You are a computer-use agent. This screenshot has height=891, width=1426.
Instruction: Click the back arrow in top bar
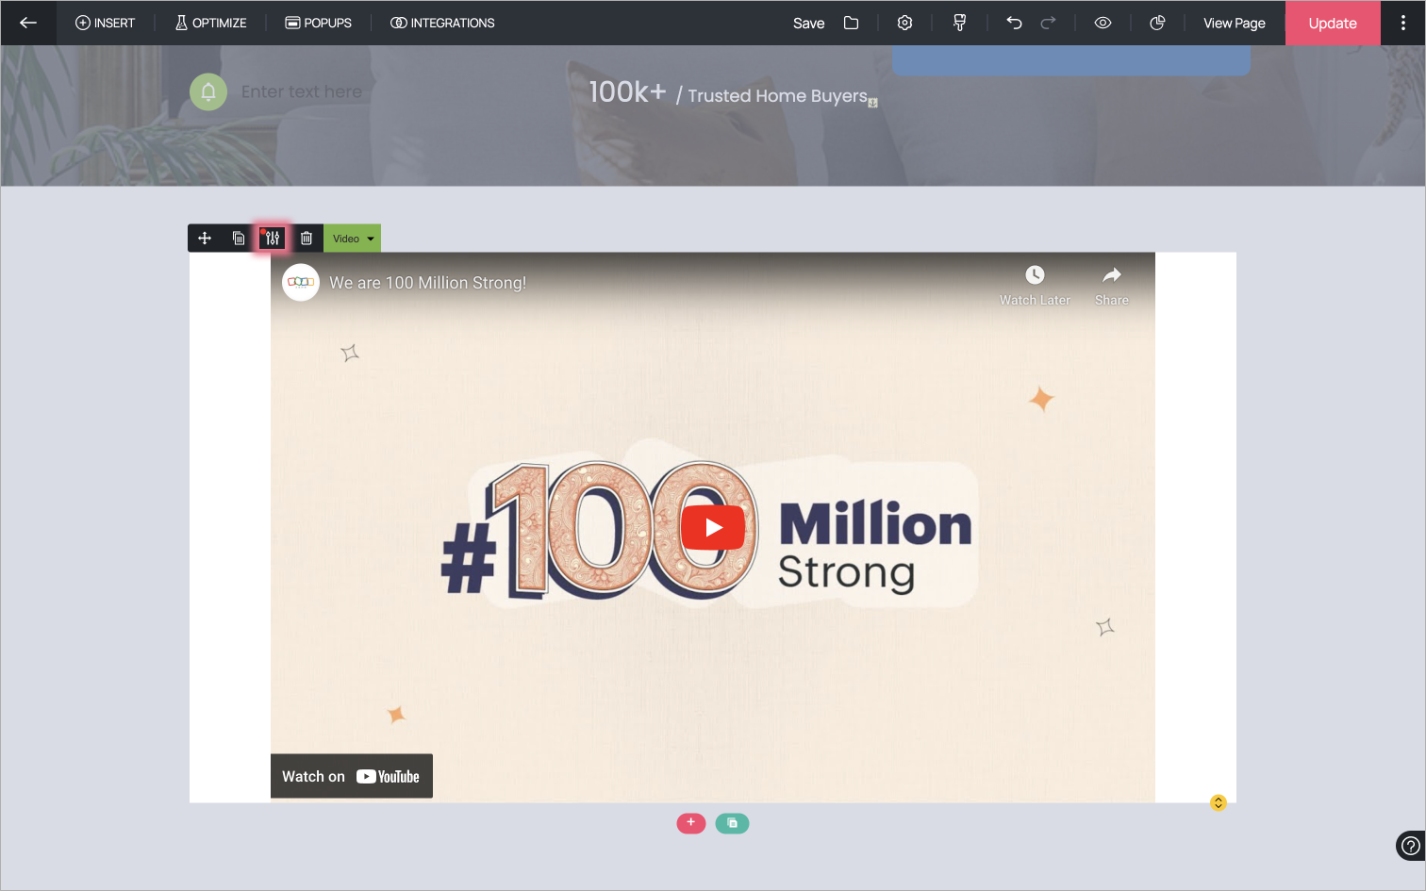(28, 23)
